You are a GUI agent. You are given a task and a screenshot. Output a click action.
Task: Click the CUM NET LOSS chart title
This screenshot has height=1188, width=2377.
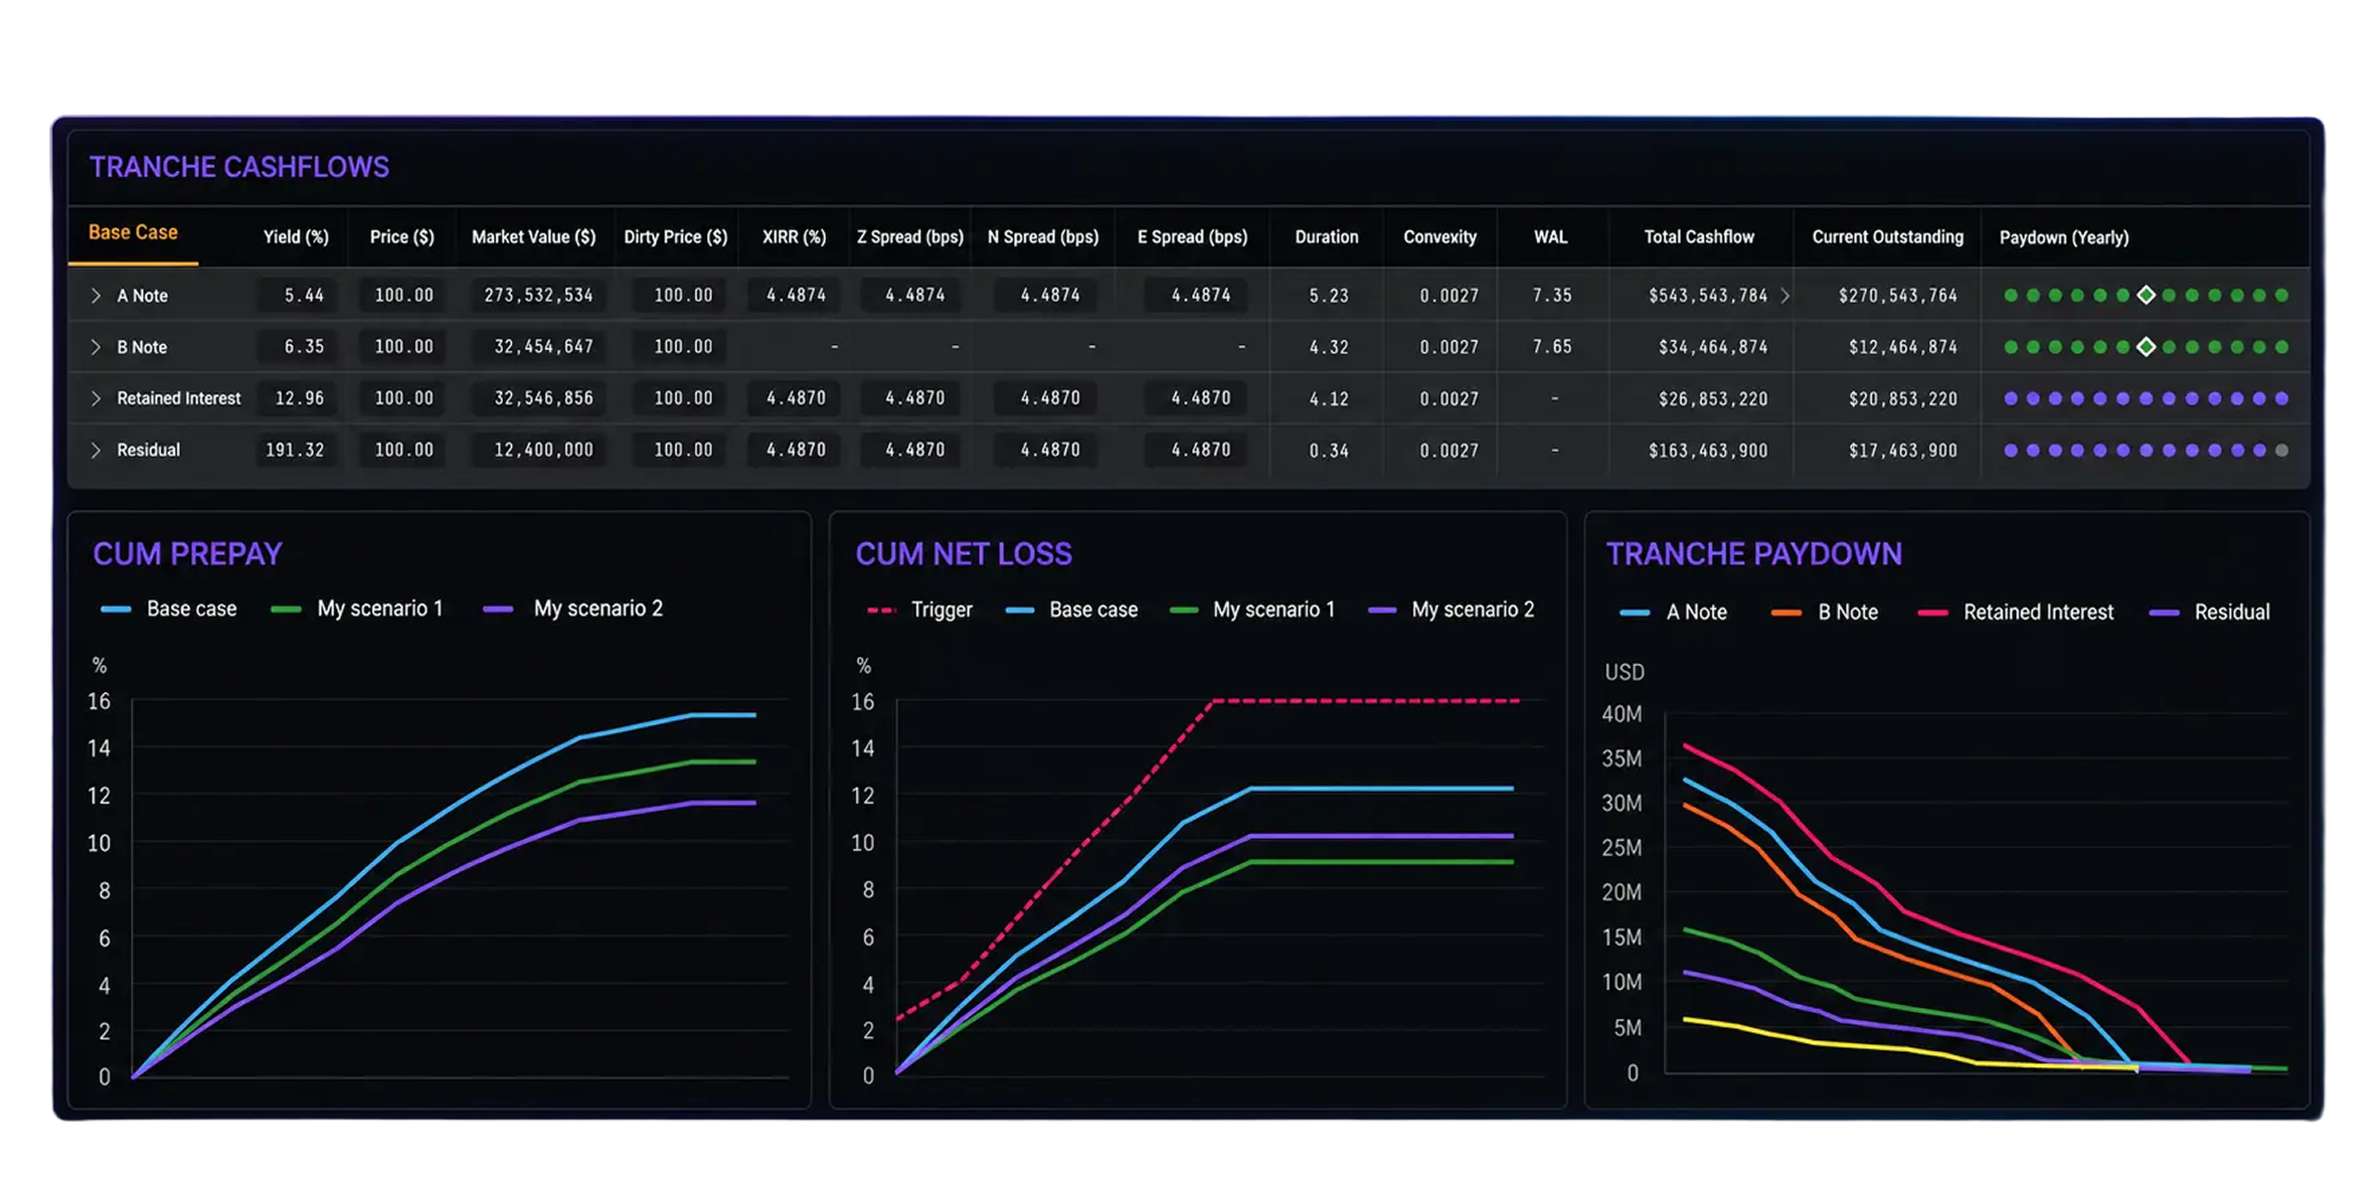(x=963, y=553)
